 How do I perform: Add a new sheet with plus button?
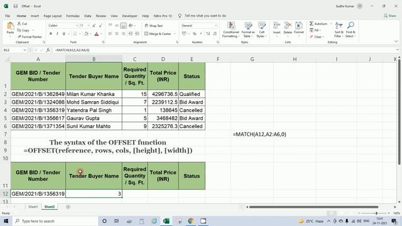[68, 207]
